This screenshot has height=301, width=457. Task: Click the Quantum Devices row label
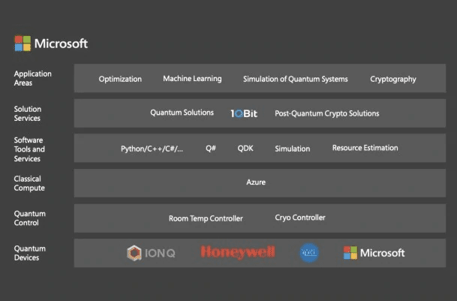pyautogui.click(x=30, y=253)
